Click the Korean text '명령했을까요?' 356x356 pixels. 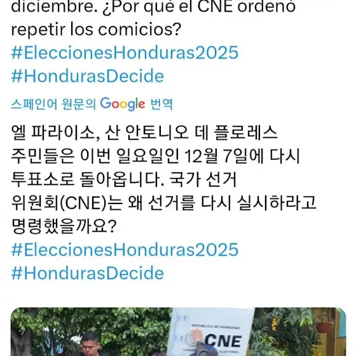[64, 226]
